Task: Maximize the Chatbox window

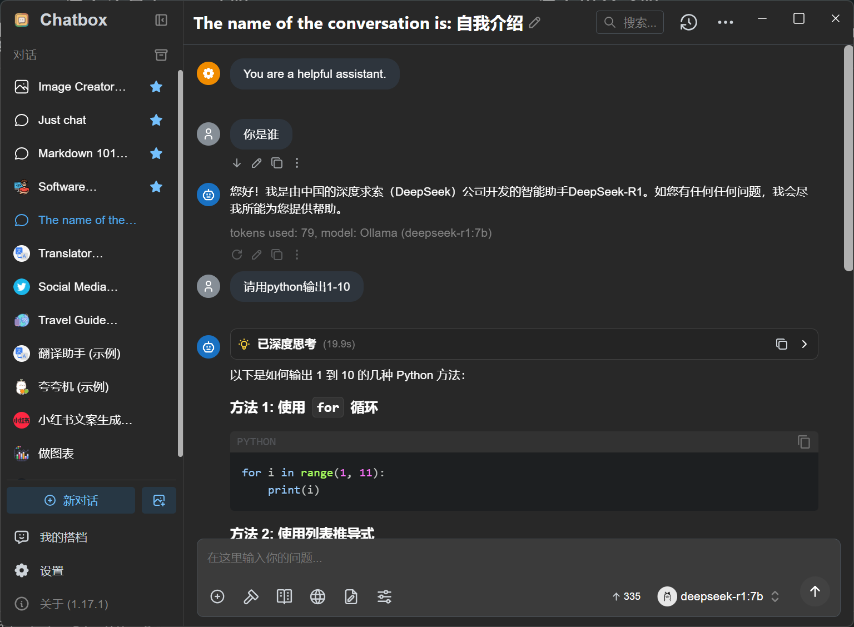Action: [799, 18]
